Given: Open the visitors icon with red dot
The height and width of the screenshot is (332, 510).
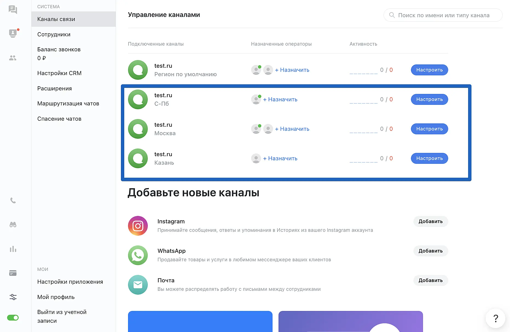Looking at the screenshot, I should [x=13, y=33].
